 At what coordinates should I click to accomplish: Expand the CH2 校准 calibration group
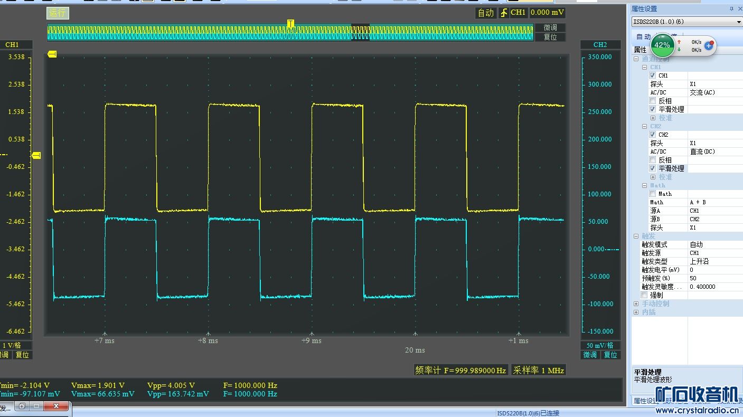coord(653,177)
